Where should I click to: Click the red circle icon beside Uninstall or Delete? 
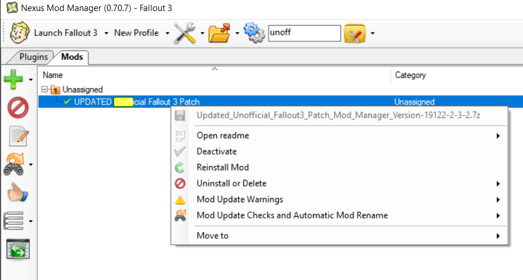coord(180,184)
